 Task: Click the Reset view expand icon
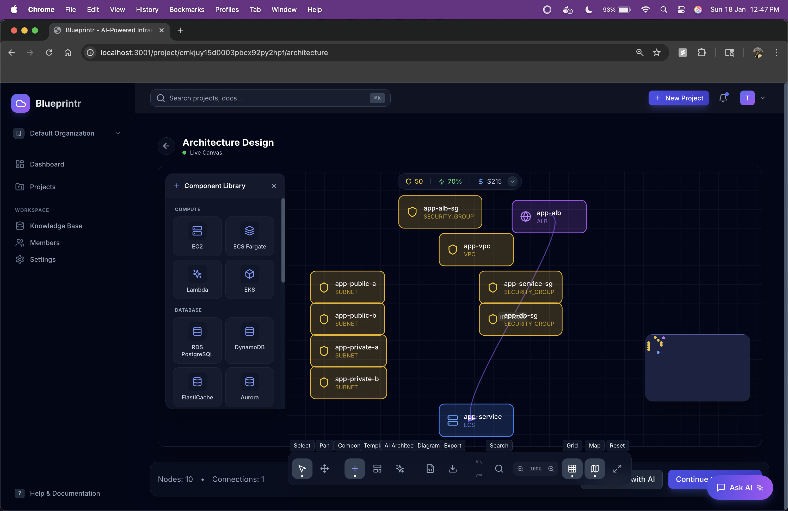[x=617, y=468]
